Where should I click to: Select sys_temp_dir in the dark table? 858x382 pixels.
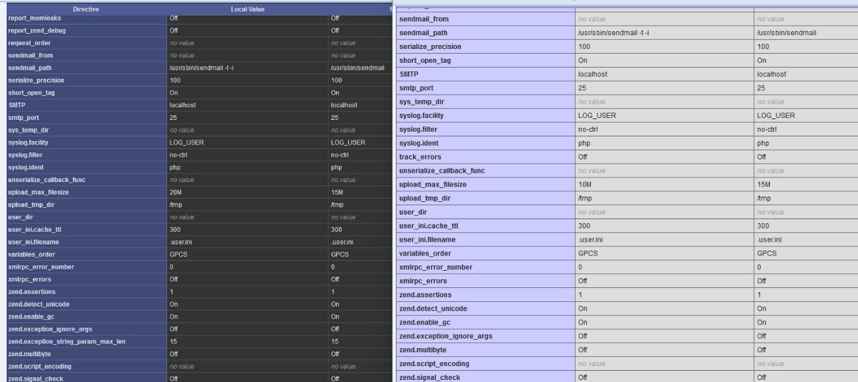point(28,130)
